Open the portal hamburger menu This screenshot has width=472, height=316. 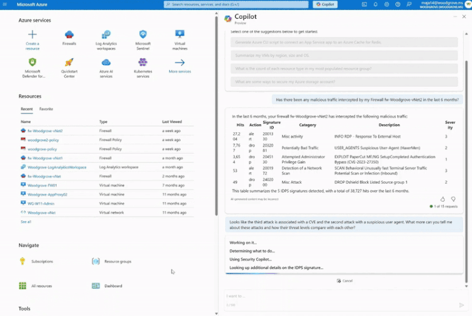(5, 4)
